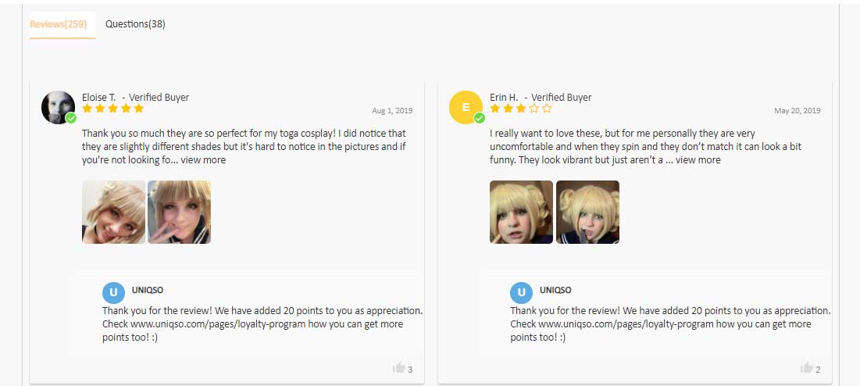Click Erin H. three-star rating
Image resolution: width=860 pixels, height=386 pixels.
point(520,109)
